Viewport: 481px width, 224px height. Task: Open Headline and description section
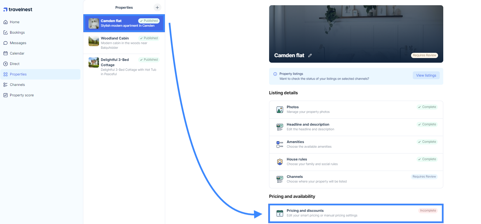click(356, 127)
